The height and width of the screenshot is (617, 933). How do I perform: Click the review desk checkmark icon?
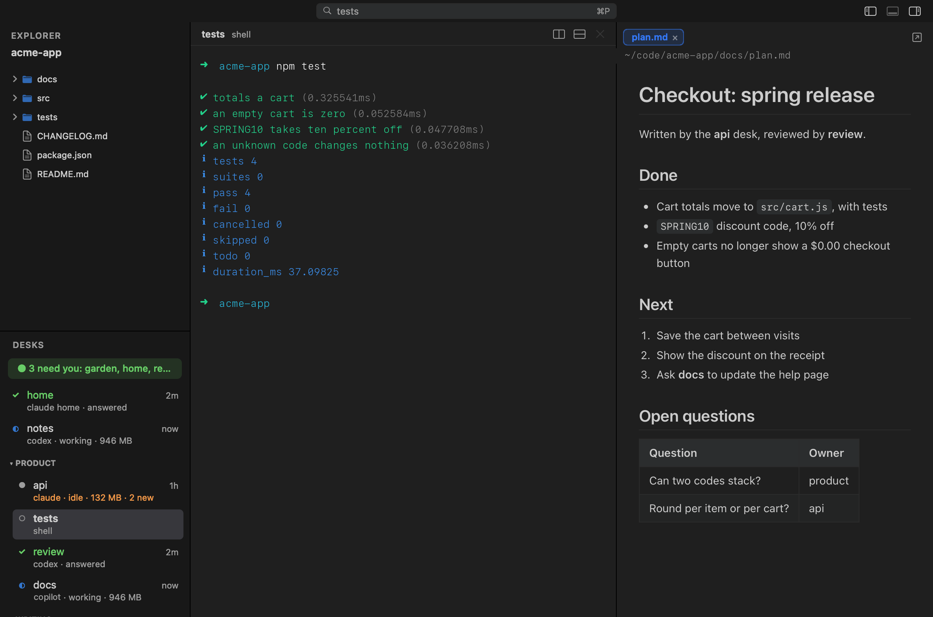coord(22,552)
